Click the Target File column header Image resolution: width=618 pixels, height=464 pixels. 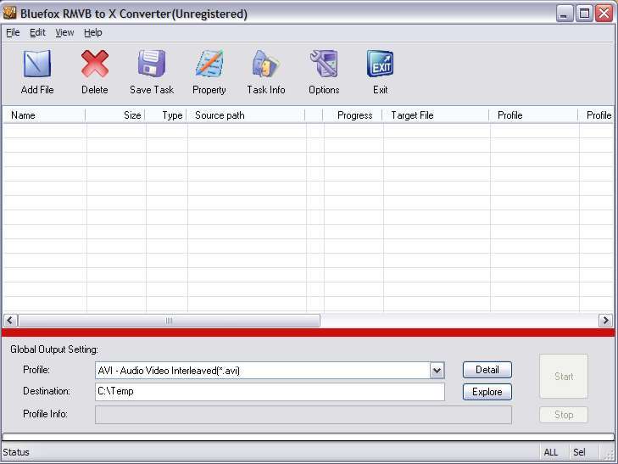click(436, 115)
